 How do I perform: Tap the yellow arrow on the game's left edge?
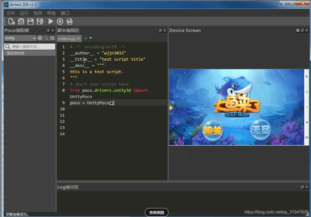(171, 108)
